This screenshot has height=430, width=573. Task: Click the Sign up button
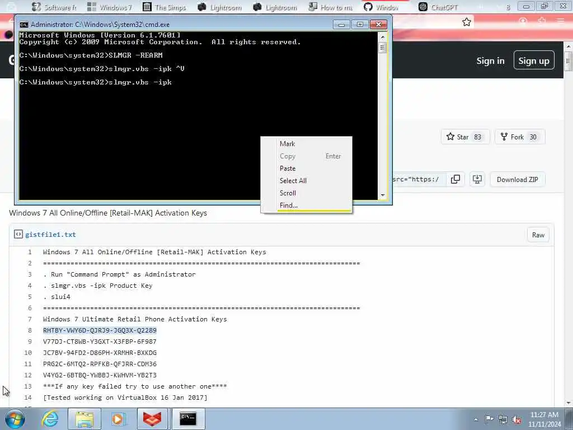[x=533, y=60]
